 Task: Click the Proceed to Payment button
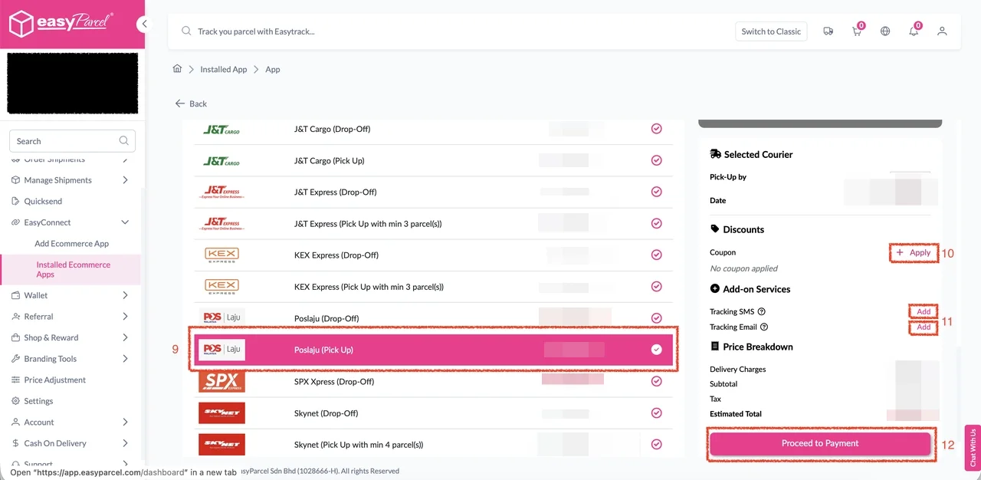[x=820, y=442]
